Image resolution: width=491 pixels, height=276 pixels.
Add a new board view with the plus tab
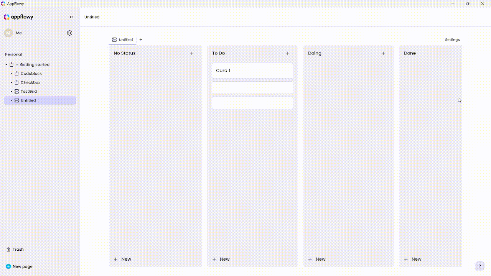[140, 39]
